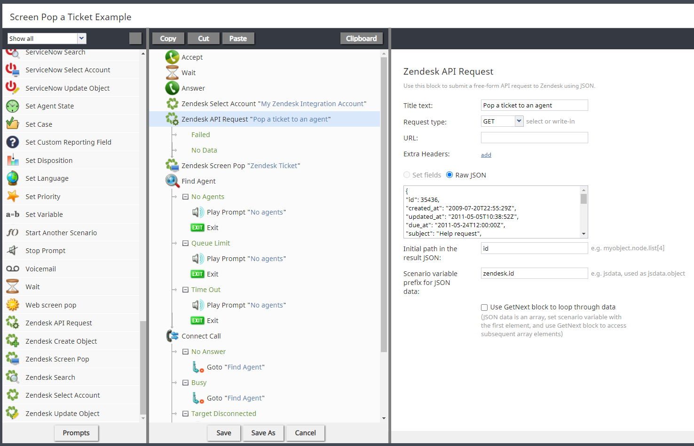Select Zendesk Select Account block in scenario
Image resolution: width=694 pixels, height=446 pixels.
266,104
